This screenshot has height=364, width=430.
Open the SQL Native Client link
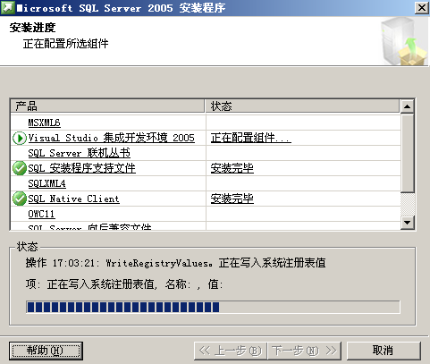(73, 199)
